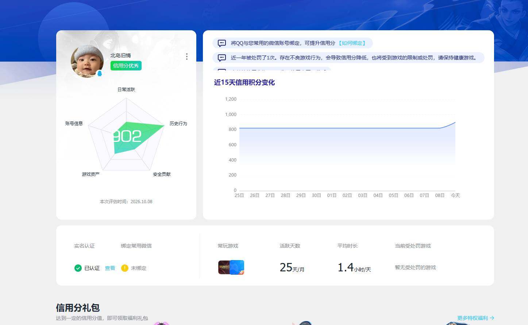Screen dimensions: 528x325
Task: Click the 今天 label on the chart axis
Action: (455, 196)
